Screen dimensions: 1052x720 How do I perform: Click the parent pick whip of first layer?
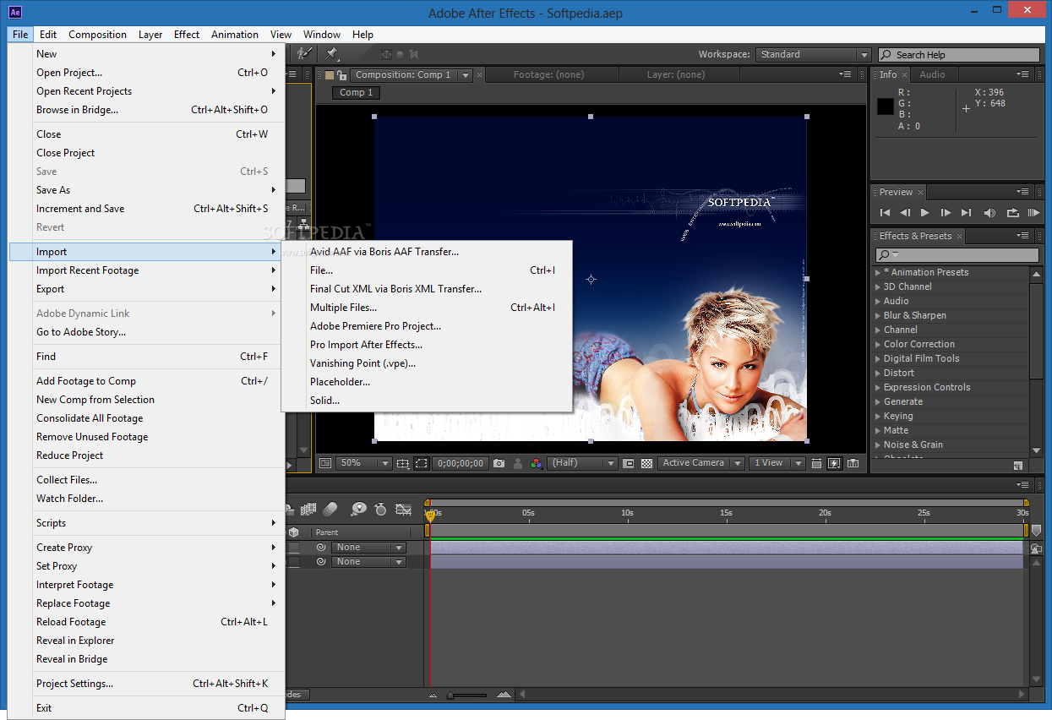point(320,547)
